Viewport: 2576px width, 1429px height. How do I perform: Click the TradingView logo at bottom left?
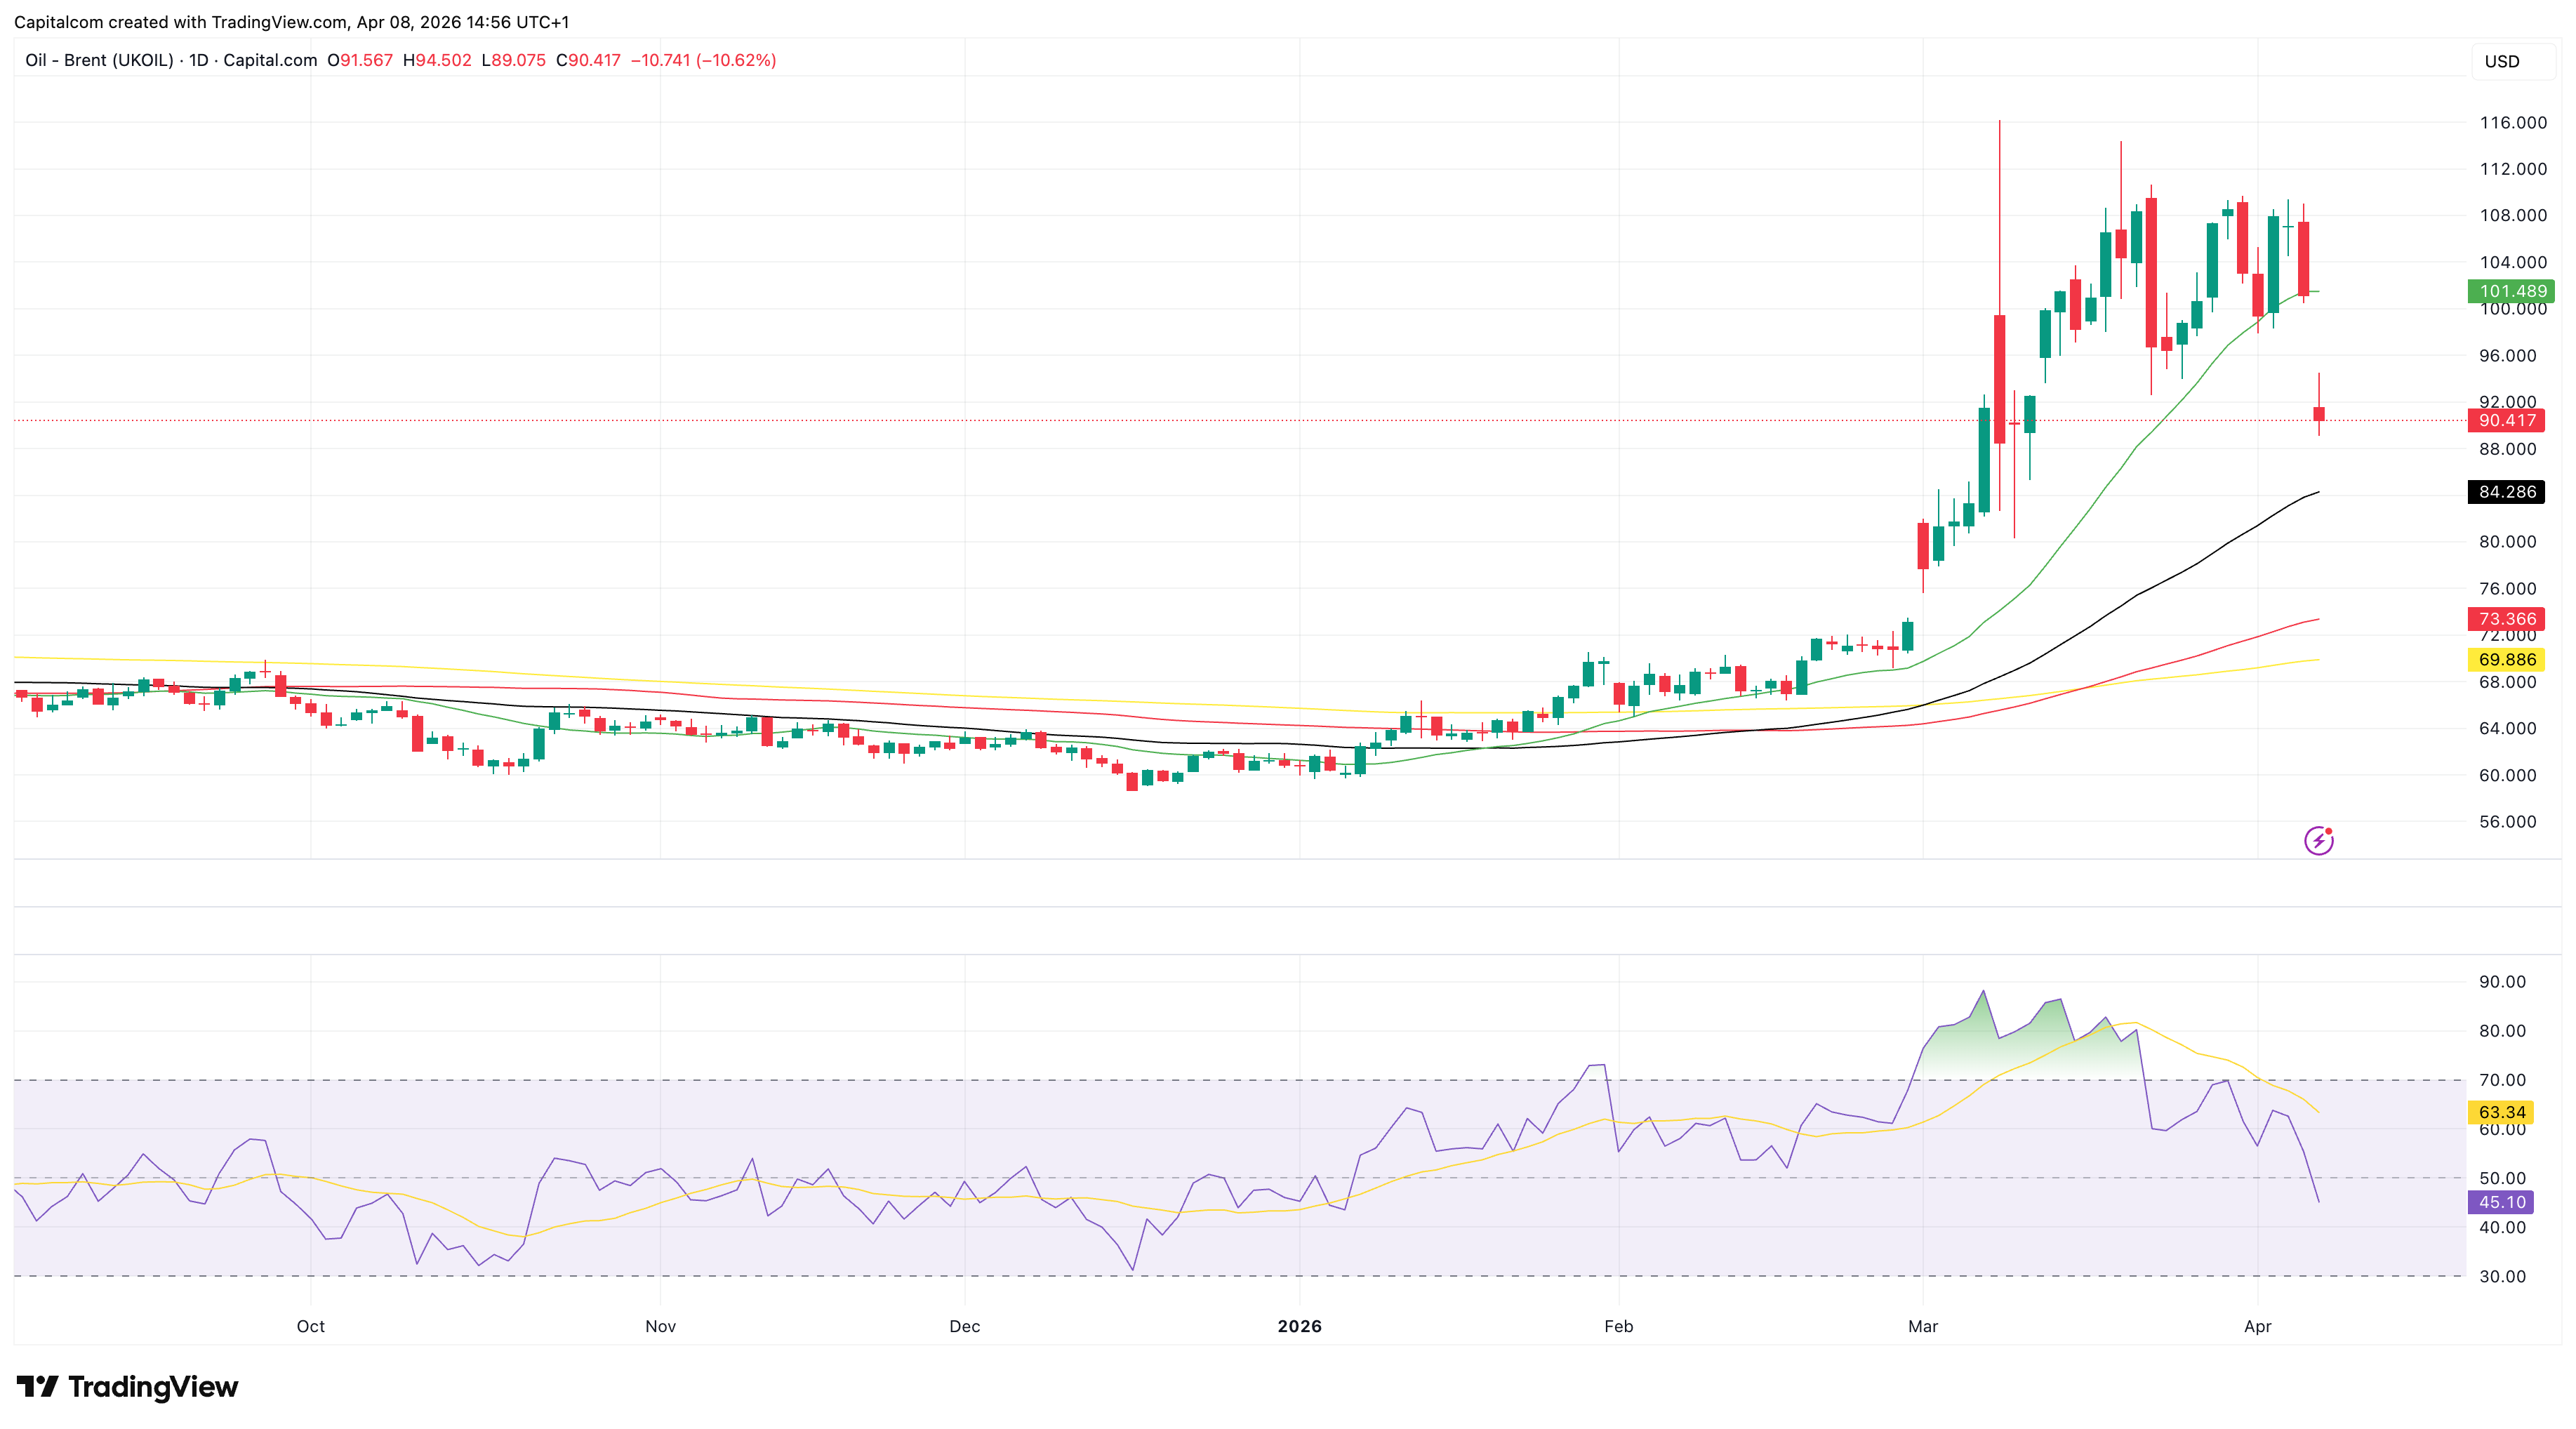[x=127, y=1386]
